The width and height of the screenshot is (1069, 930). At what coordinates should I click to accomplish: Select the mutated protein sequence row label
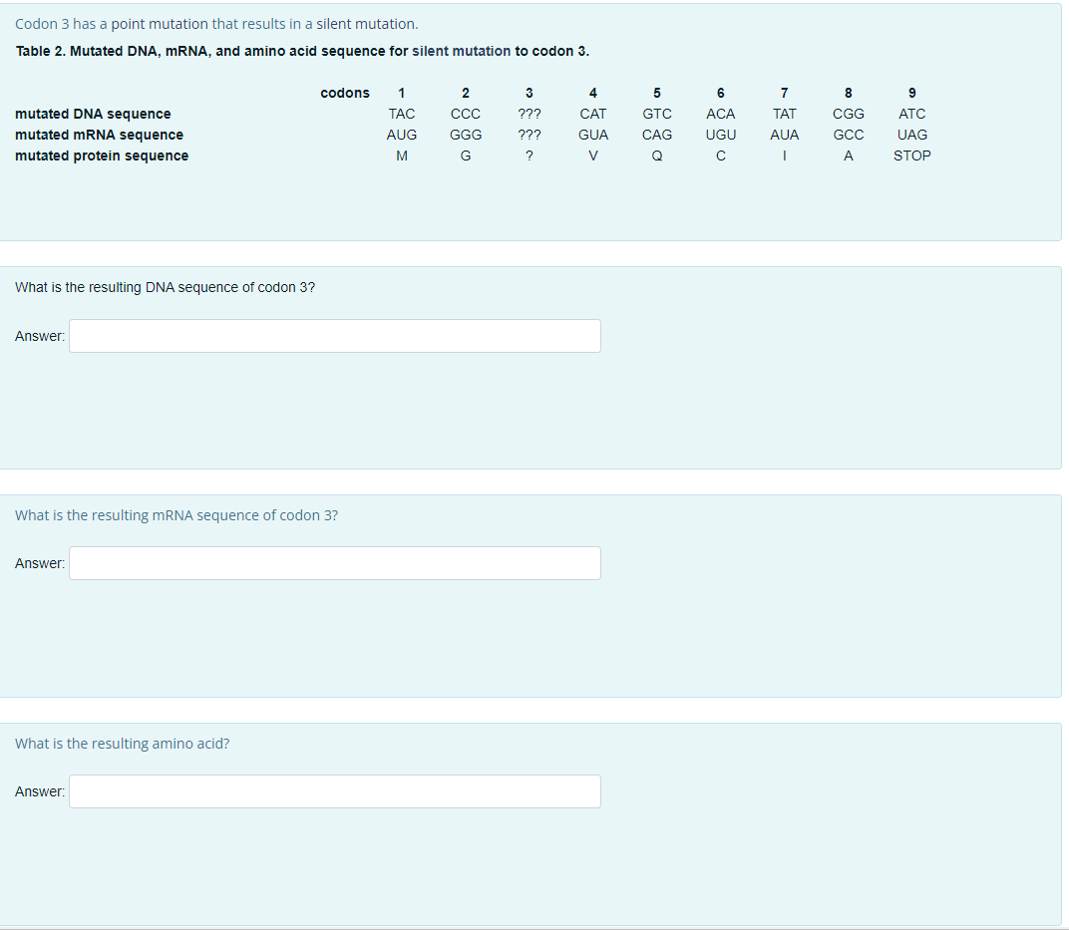click(102, 155)
